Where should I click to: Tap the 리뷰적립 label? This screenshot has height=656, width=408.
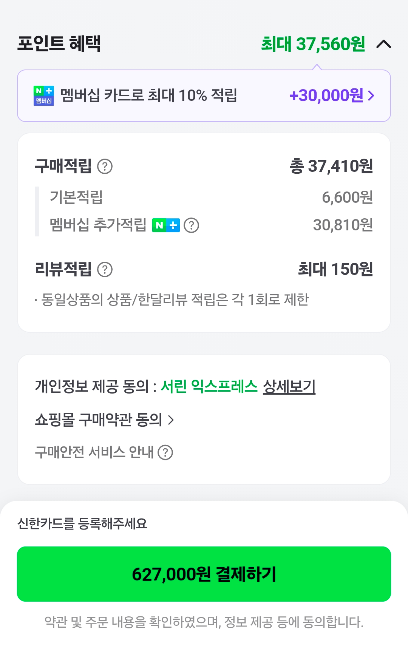click(63, 269)
